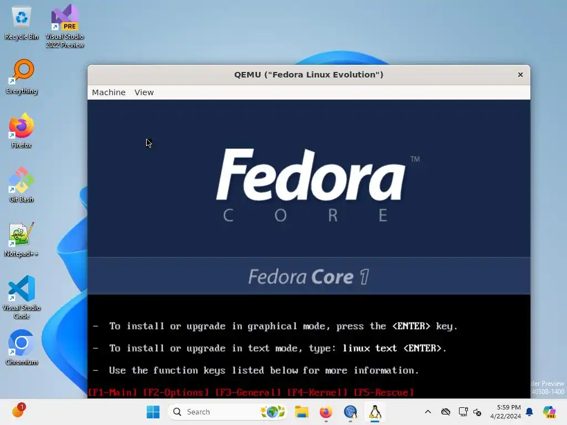Open the clock showing 5:59 PM

point(506,412)
